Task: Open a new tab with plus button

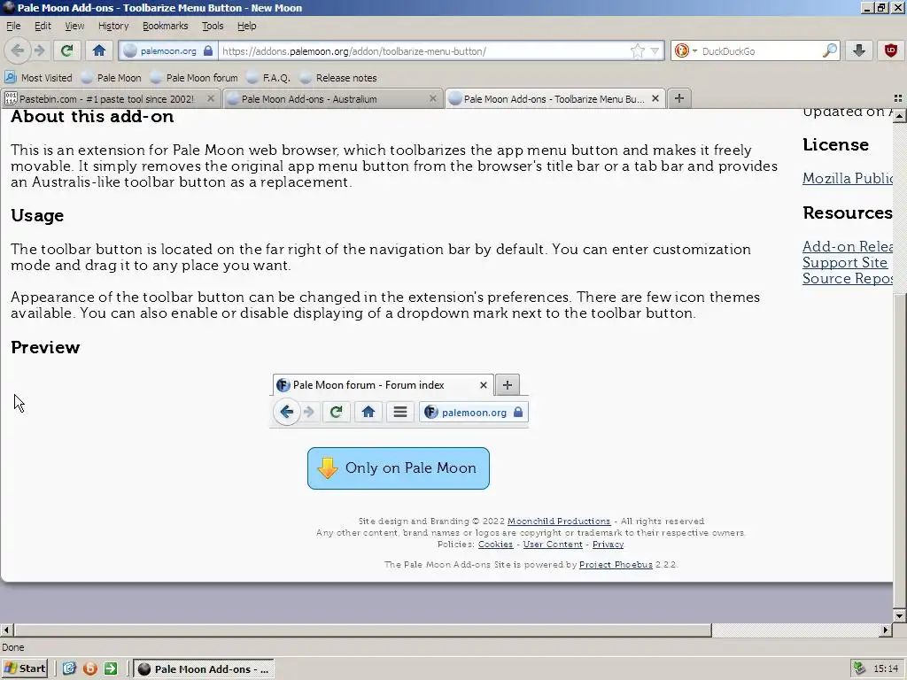Action: click(x=679, y=98)
